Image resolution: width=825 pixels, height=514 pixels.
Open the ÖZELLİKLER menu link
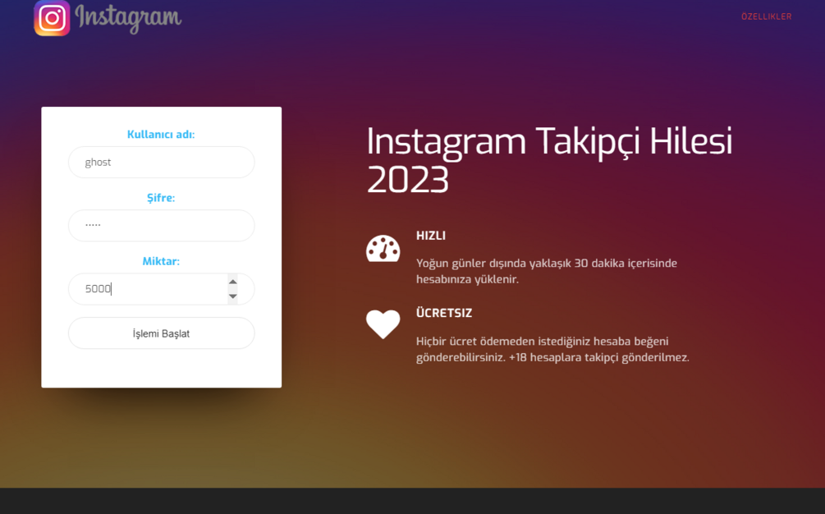click(x=766, y=17)
